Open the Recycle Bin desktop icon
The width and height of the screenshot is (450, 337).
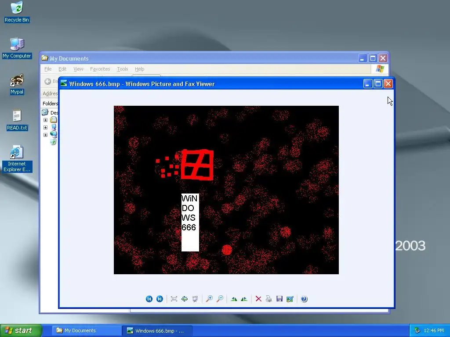coord(17,12)
